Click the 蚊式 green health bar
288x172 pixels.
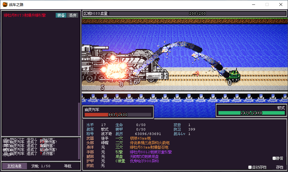coord(251,113)
